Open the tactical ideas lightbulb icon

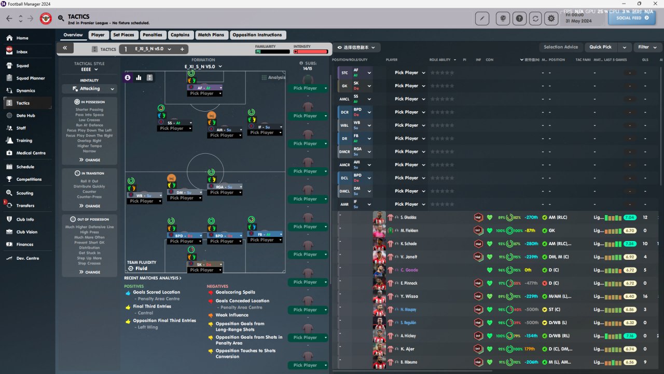[503, 19]
